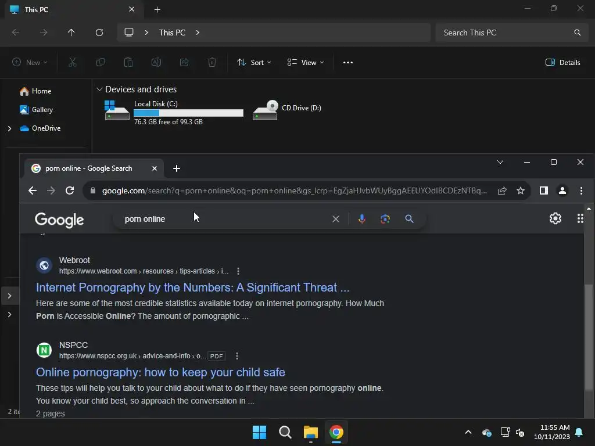Screen dimensions: 595x446
Task: Open the Sort dropdown in Explorer
Action: 254,63
